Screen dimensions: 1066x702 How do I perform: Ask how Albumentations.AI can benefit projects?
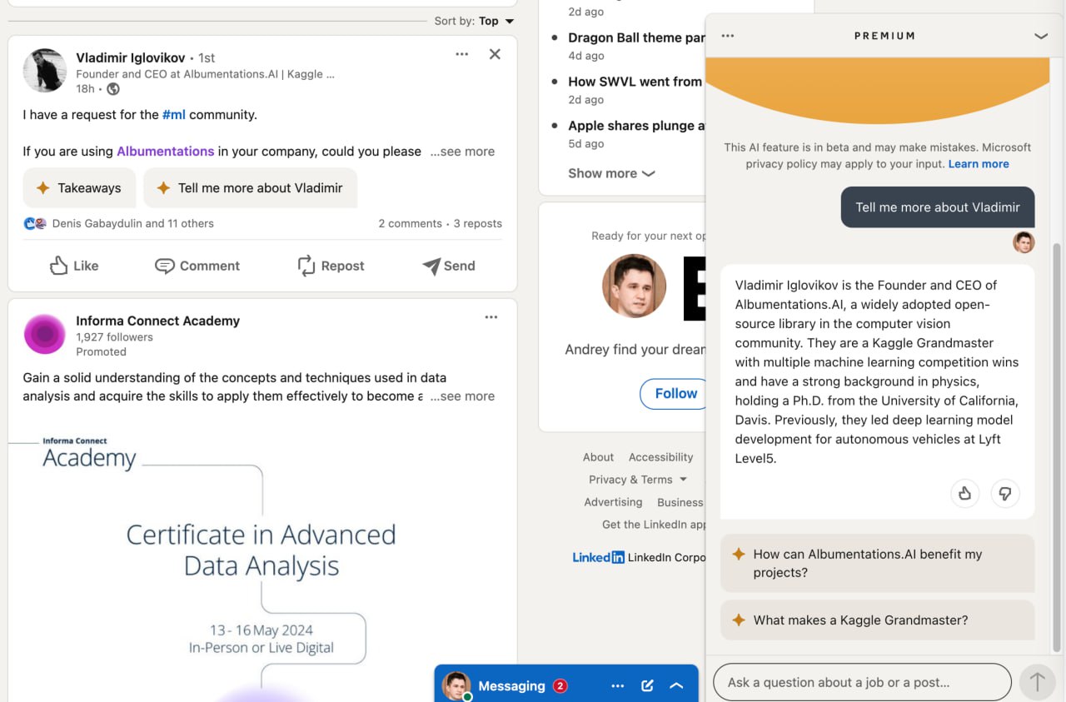click(x=877, y=563)
